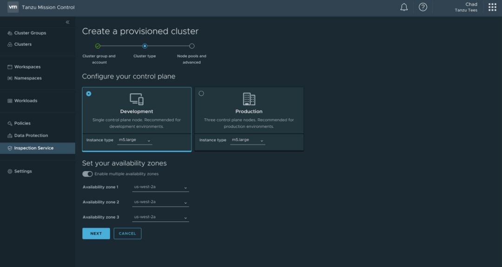Image resolution: width=502 pixels, height=267 pixels.
Task: Click the Cluster type step circle
Action: click(x=145, y=46)
